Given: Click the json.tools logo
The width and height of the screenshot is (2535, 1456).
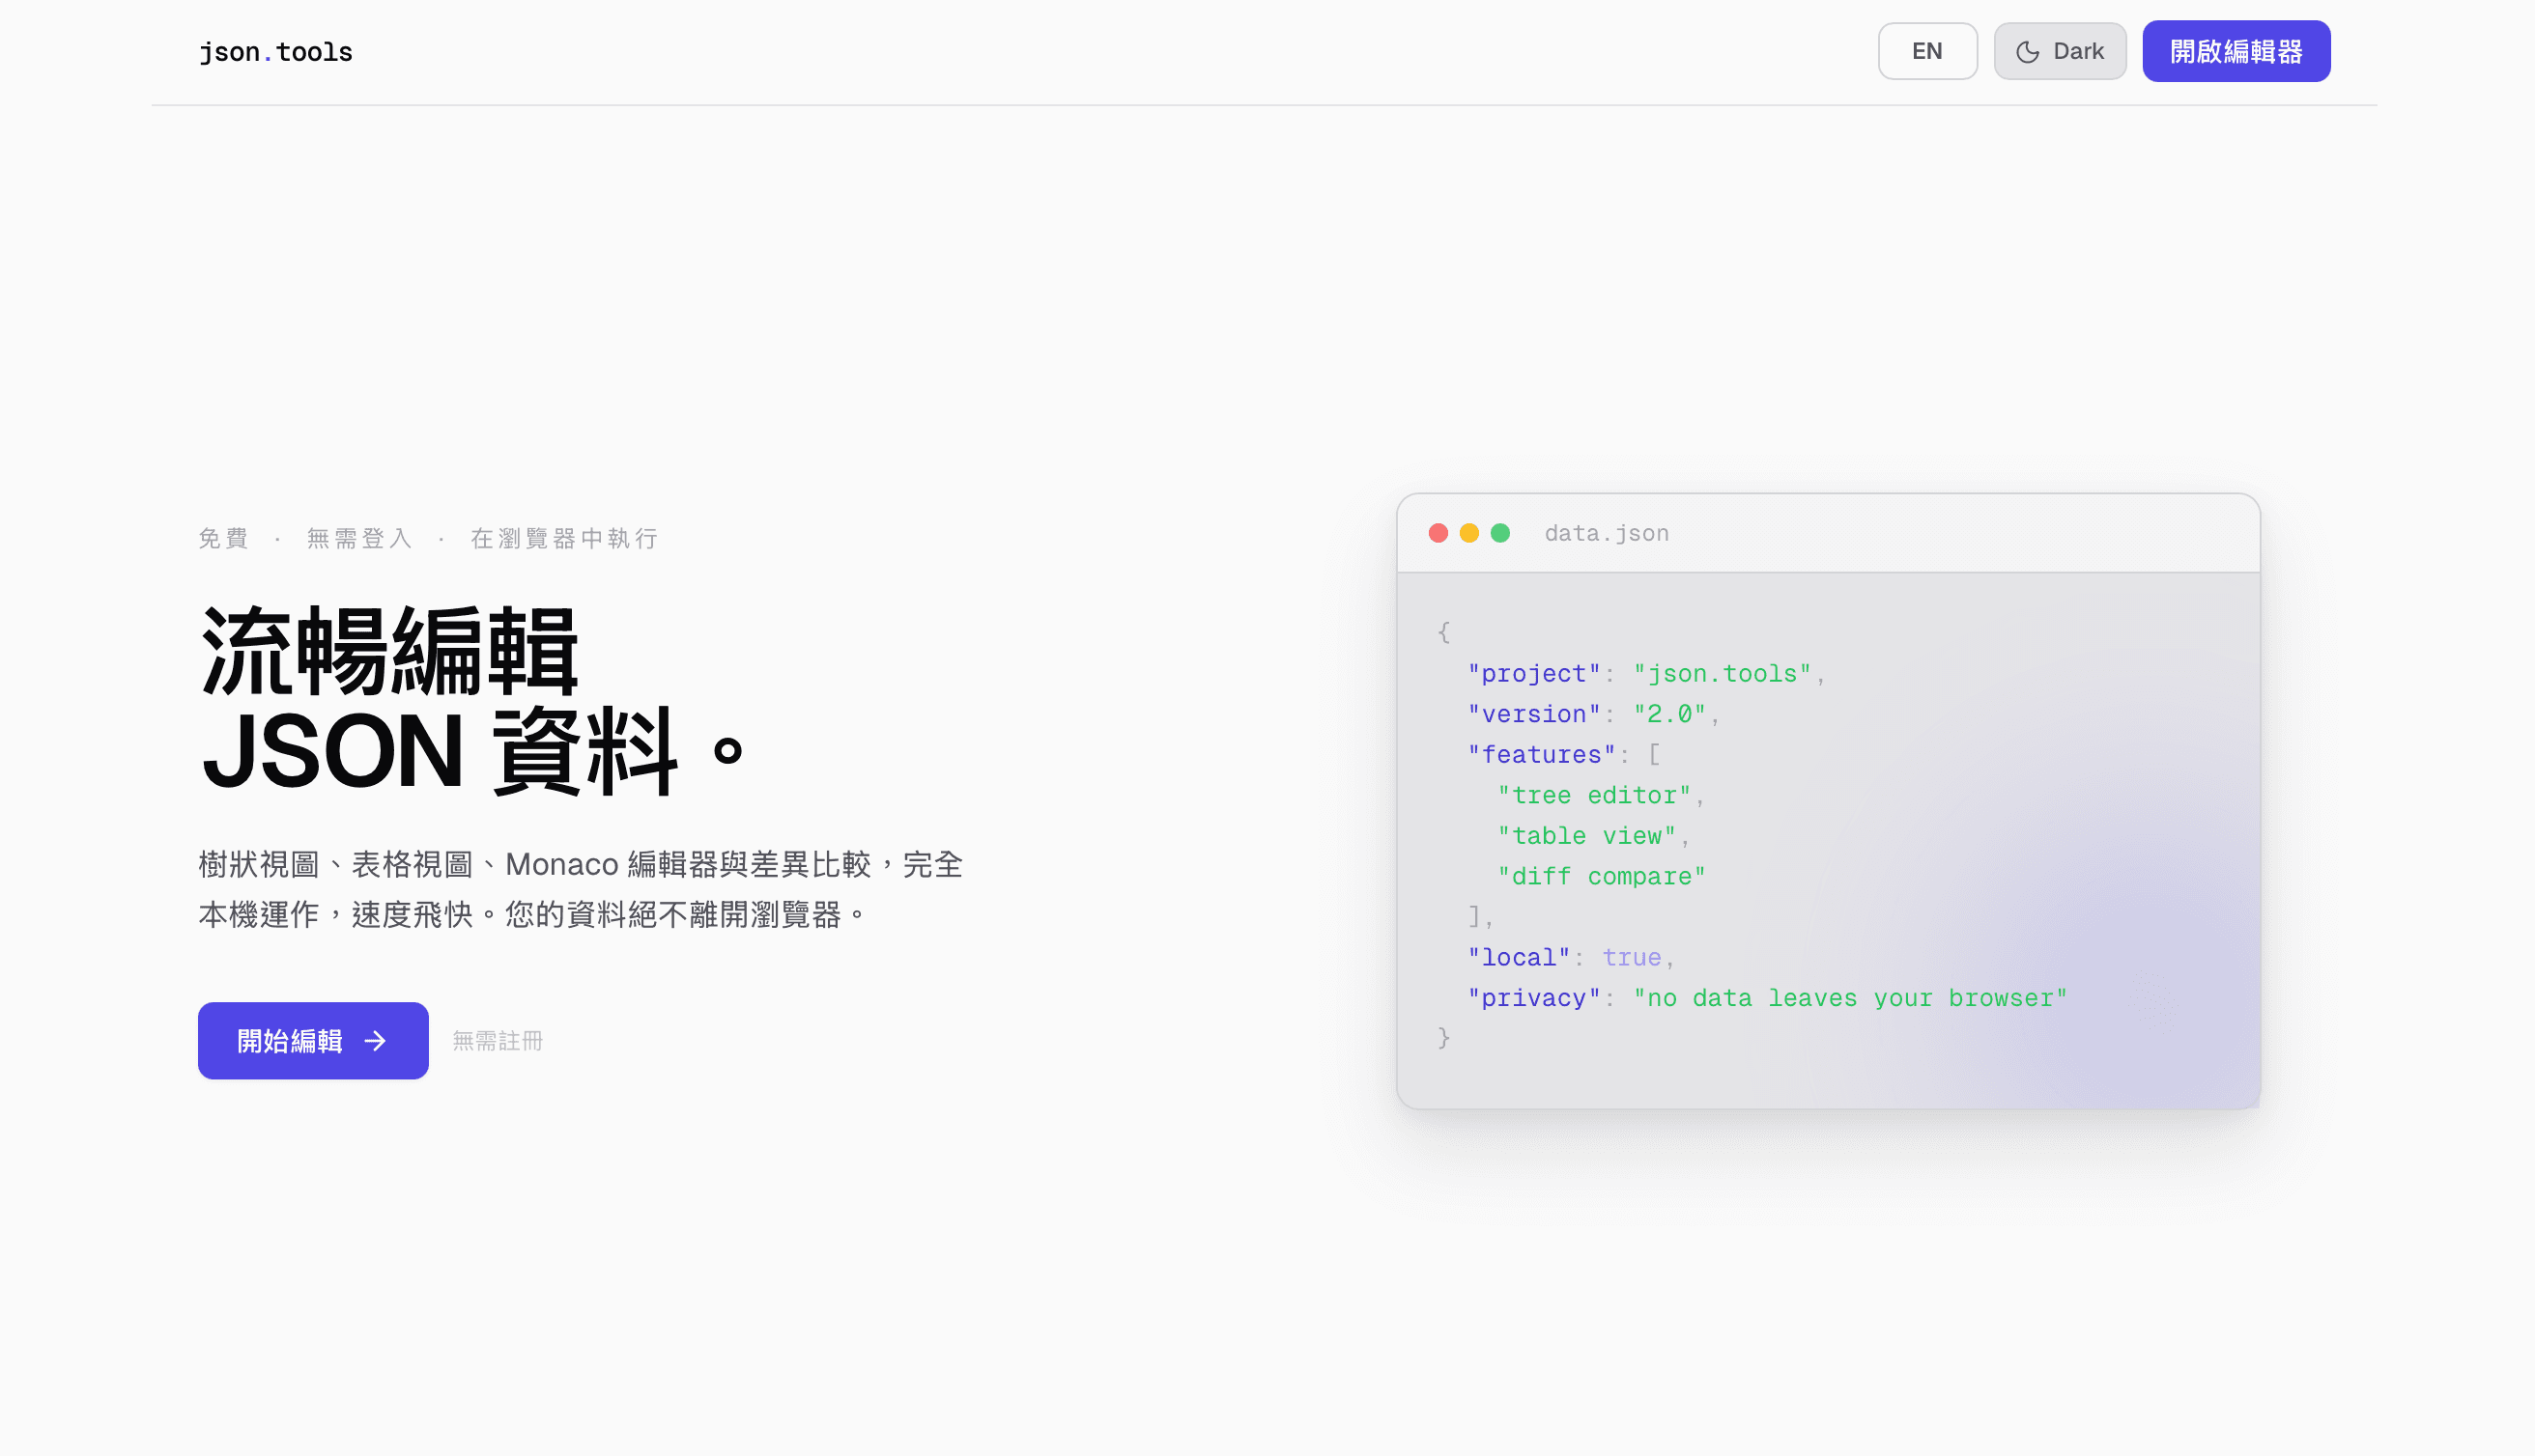Looking at the screenshot, I should (x=275, y=51).
